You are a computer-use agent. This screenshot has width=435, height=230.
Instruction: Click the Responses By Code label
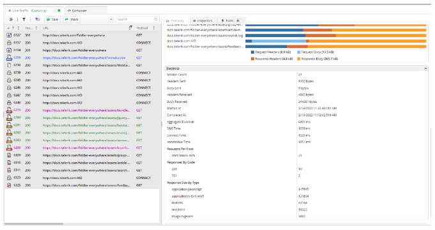pos(181,162)
